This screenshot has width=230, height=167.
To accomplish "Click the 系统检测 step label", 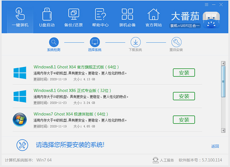I will pos(54,50).
